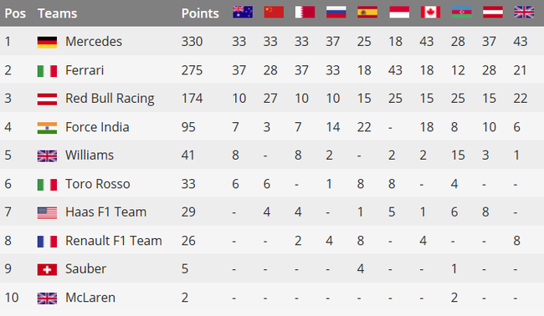544x316 pixels.
Task: Select the Red Bull Racing team name
Action: click(x=110, y=99)
